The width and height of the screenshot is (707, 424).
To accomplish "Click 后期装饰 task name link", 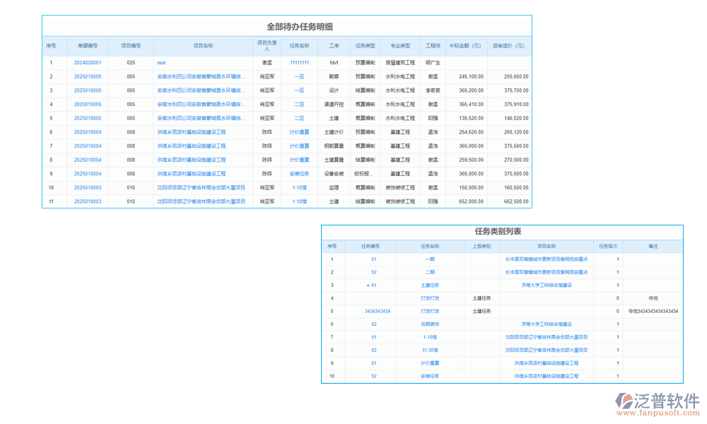I will [430, 324].
